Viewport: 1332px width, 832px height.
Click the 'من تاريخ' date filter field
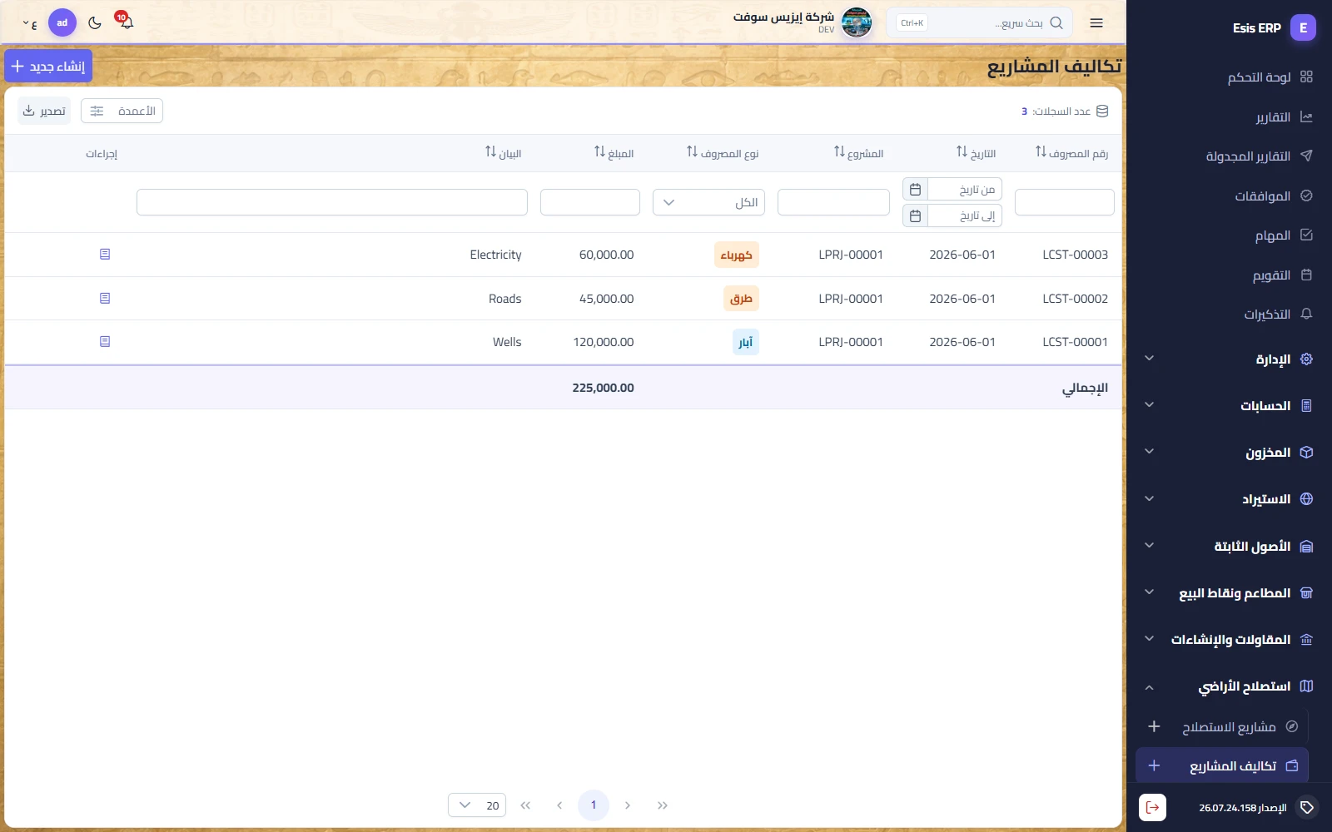tap(965, 190)
